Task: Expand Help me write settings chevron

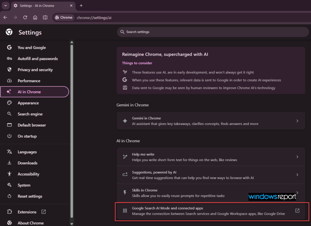Action: [x=297, y=157]
